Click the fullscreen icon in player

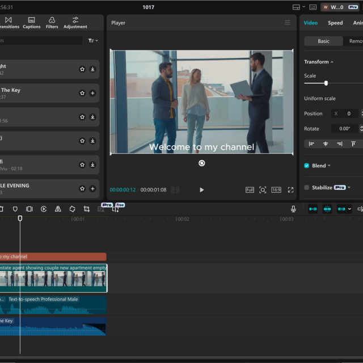[290, 190]
